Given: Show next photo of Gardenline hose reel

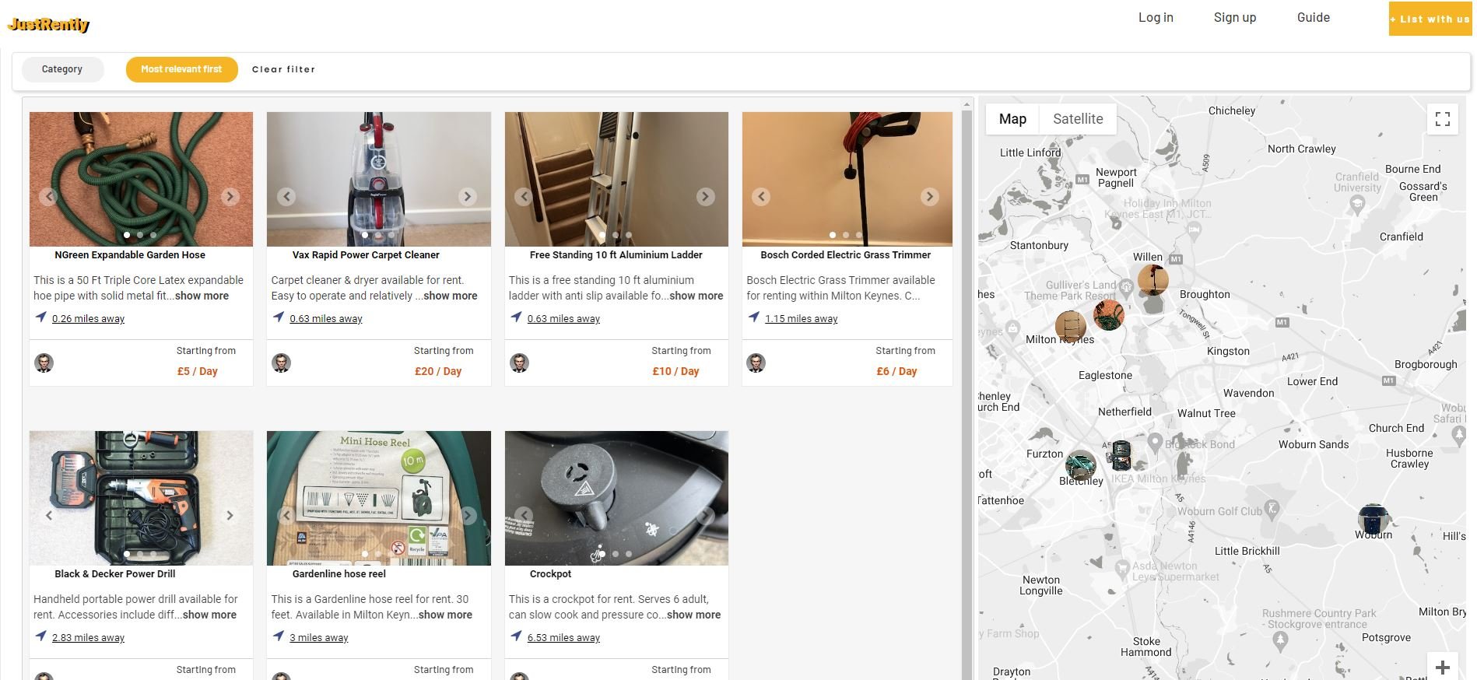Looking at the screenshot, I should pos(468,515).
